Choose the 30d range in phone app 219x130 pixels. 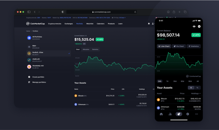coord(175,81)
